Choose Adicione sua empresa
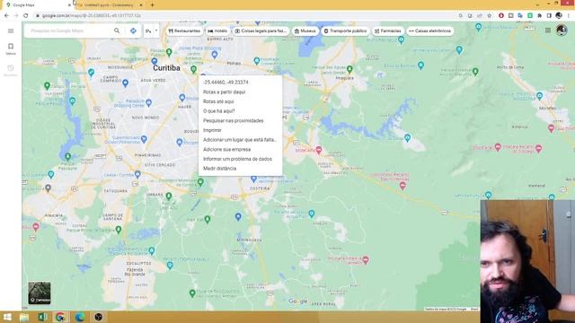Screen dimensions: 575x323 point(240,150)
